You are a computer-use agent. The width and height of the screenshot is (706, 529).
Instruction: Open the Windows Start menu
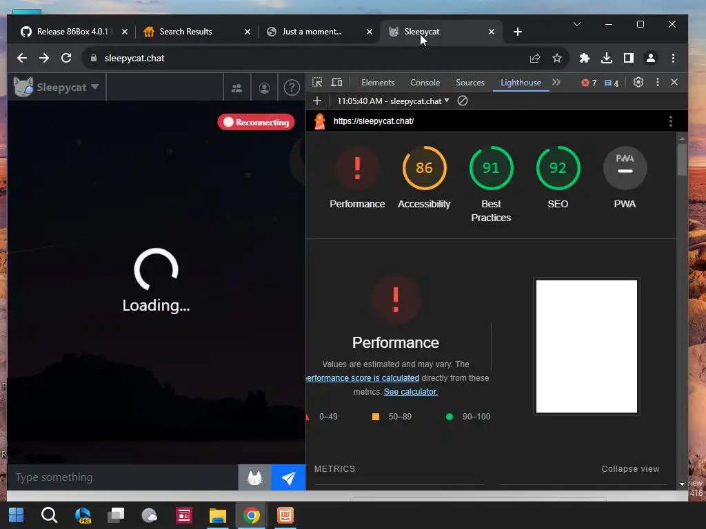(17, 515)
